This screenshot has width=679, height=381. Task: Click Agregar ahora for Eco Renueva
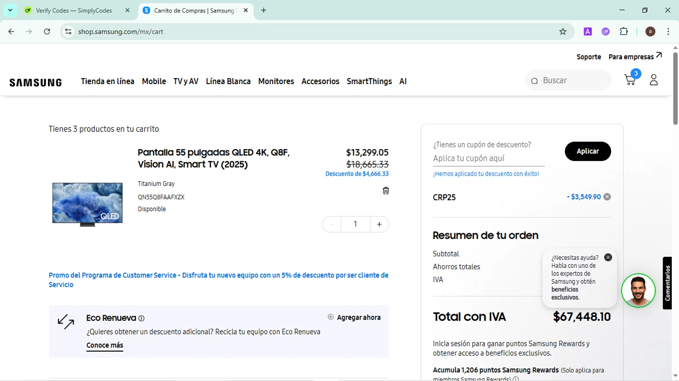click(354, 317)
